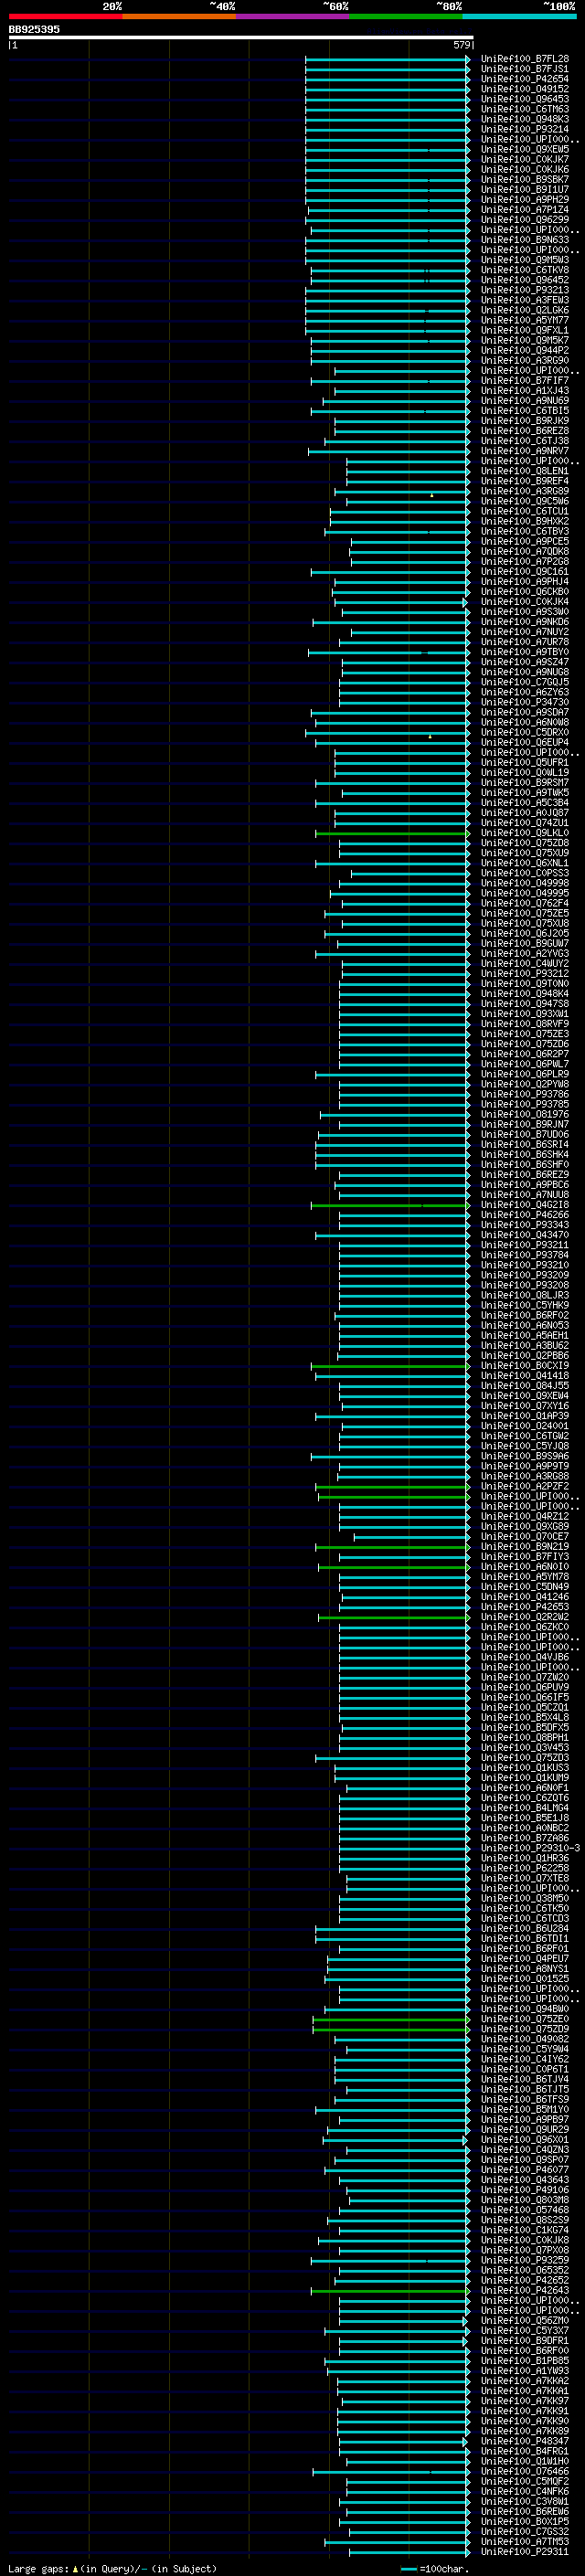Select row label UniRef100_B6U284
The height and width of the screenshot is (2576, 585).
pyautogui.click(x=524, y=1928)
